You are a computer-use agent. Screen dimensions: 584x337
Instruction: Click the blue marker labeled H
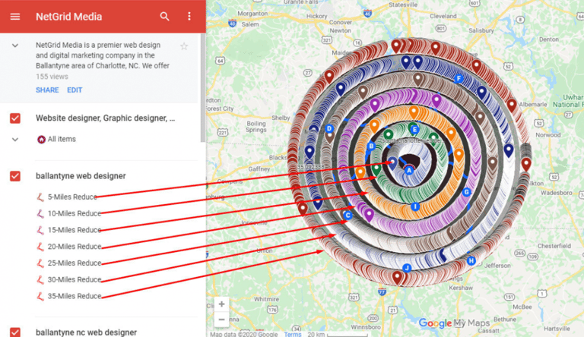coord(471,261)
